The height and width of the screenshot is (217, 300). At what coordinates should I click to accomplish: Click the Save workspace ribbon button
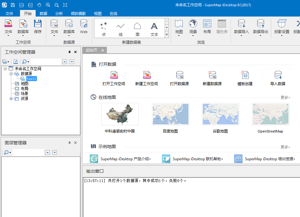click(38, 27)
